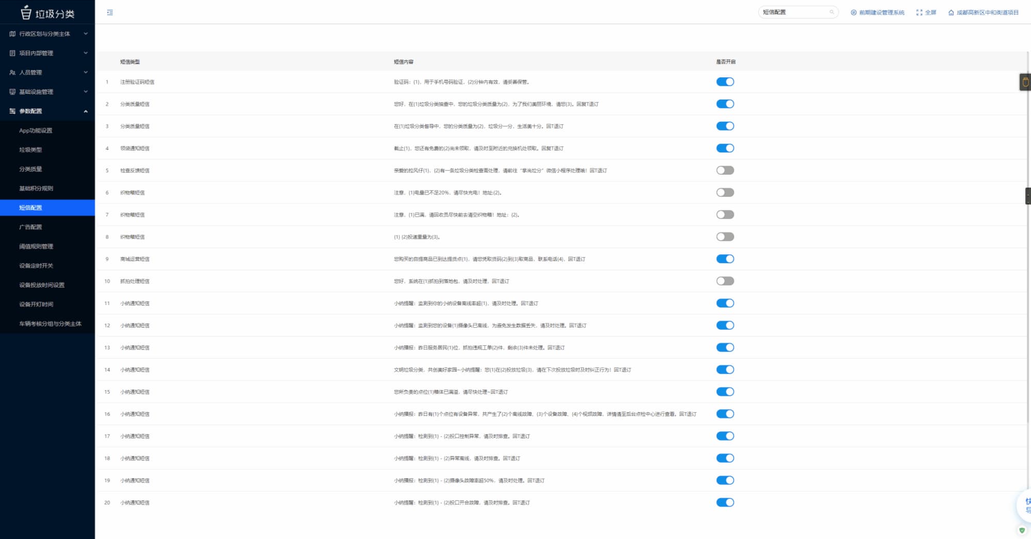Viewport: 1031px width, 539px height.
Task: Expand the 基础设施管理 chevron
Action: coord(86,92)
